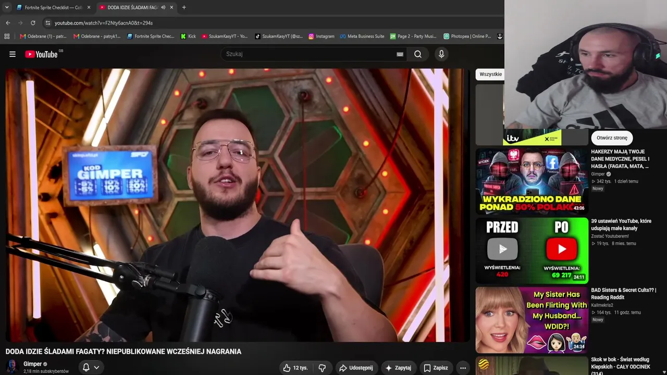
Task: Click the downloads icon on the bookmarks bar
Action: pyautogui.click(x=499, y=36)
